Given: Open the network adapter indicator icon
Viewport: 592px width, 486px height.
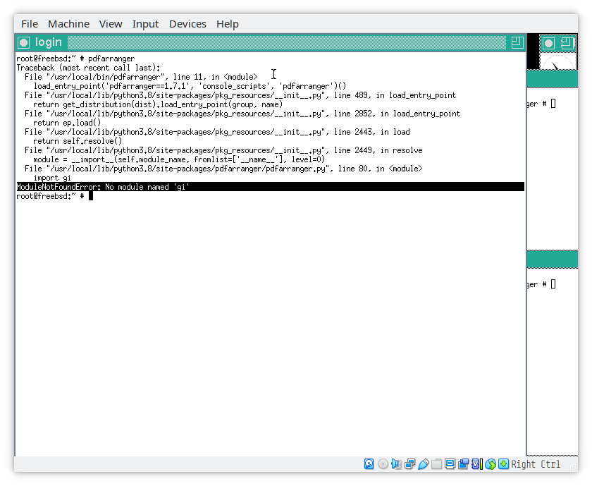Looking at the screenshot, I should [x=409, y=464].
